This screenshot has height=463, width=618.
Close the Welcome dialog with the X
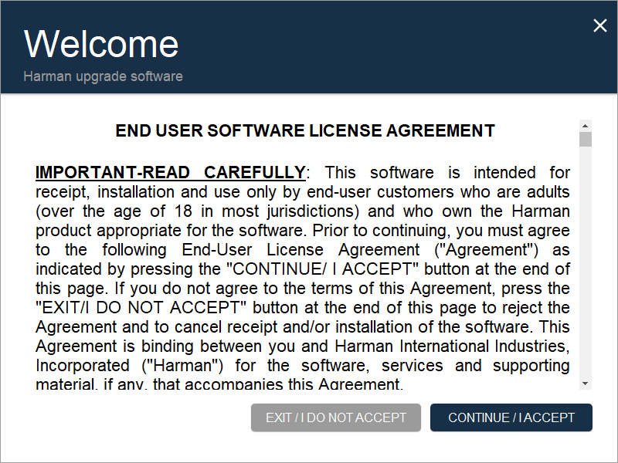[x=599, y=25]
